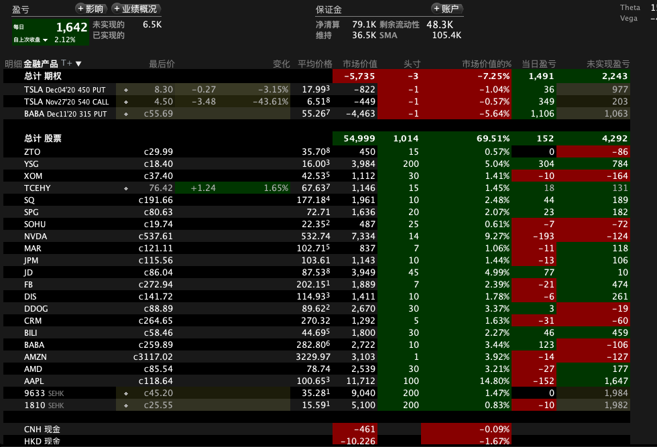Select the ZTO stock ticker

[x=32, y=151]
